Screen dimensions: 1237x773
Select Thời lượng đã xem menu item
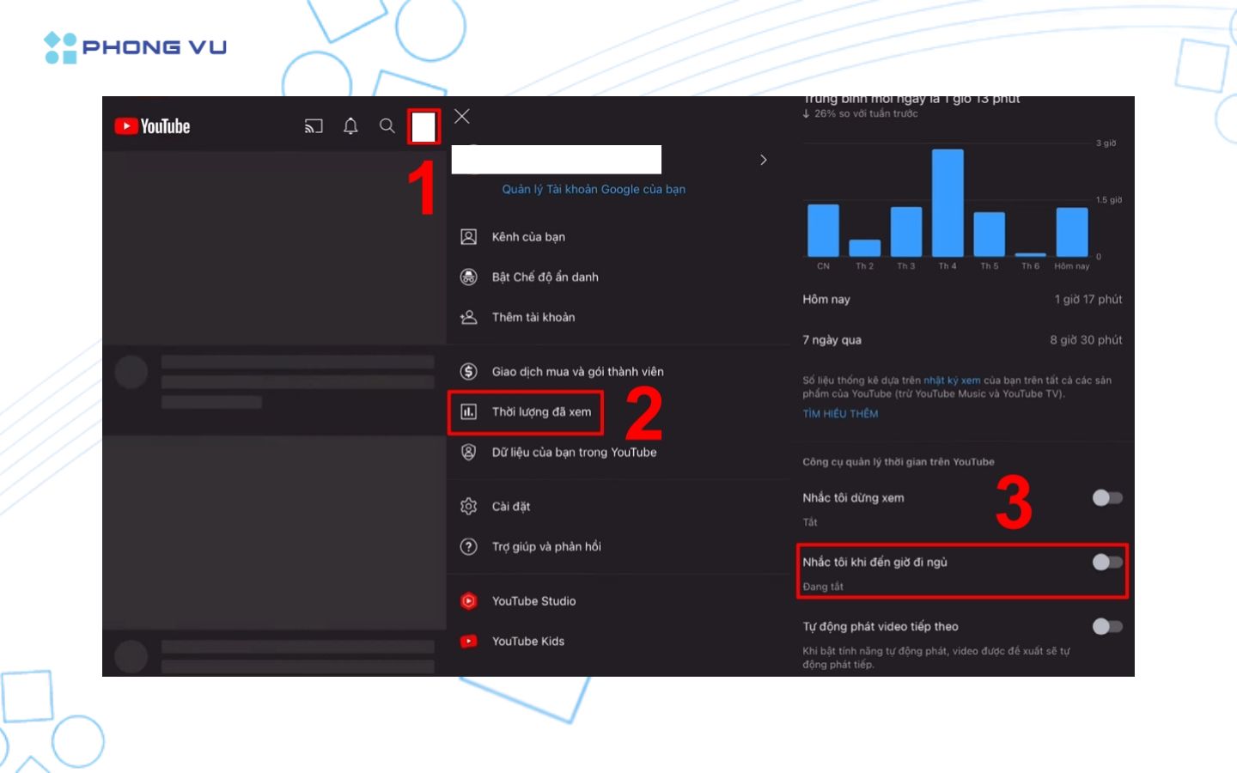tap(541, 412)
